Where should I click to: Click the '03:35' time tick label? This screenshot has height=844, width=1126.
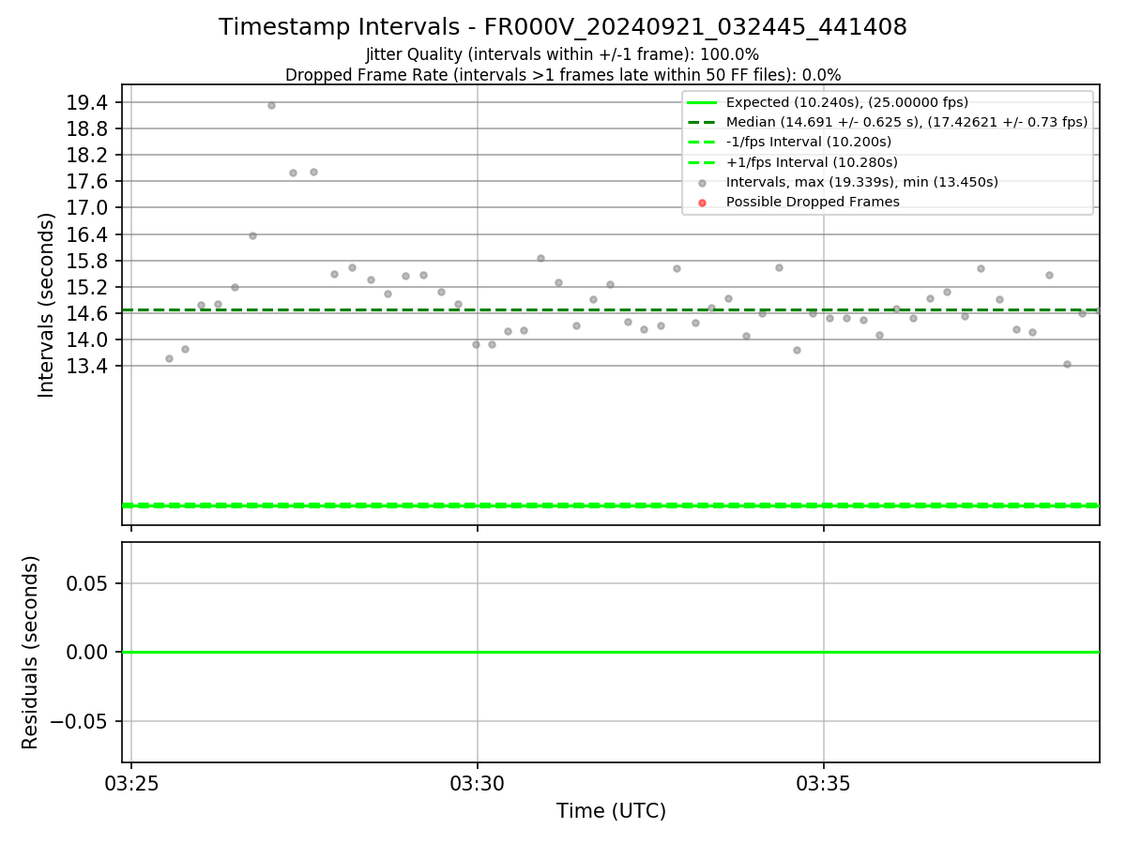click(824, 783)
